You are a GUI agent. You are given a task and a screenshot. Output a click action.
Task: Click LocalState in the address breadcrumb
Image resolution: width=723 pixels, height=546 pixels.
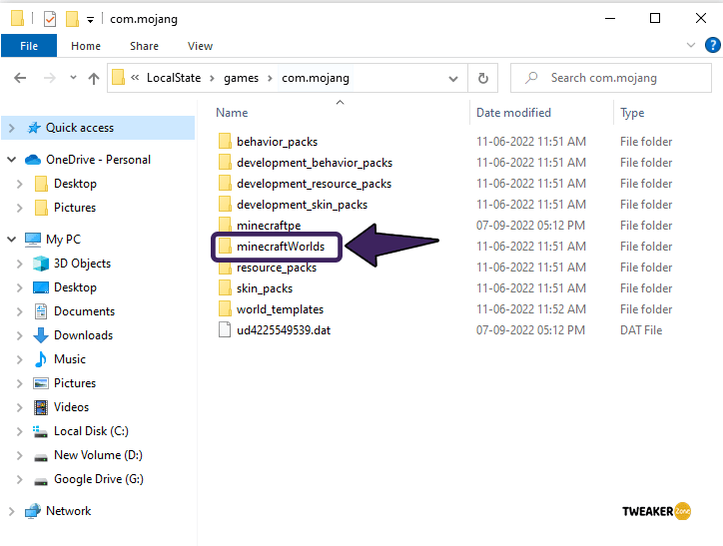(x=174, y=78)
